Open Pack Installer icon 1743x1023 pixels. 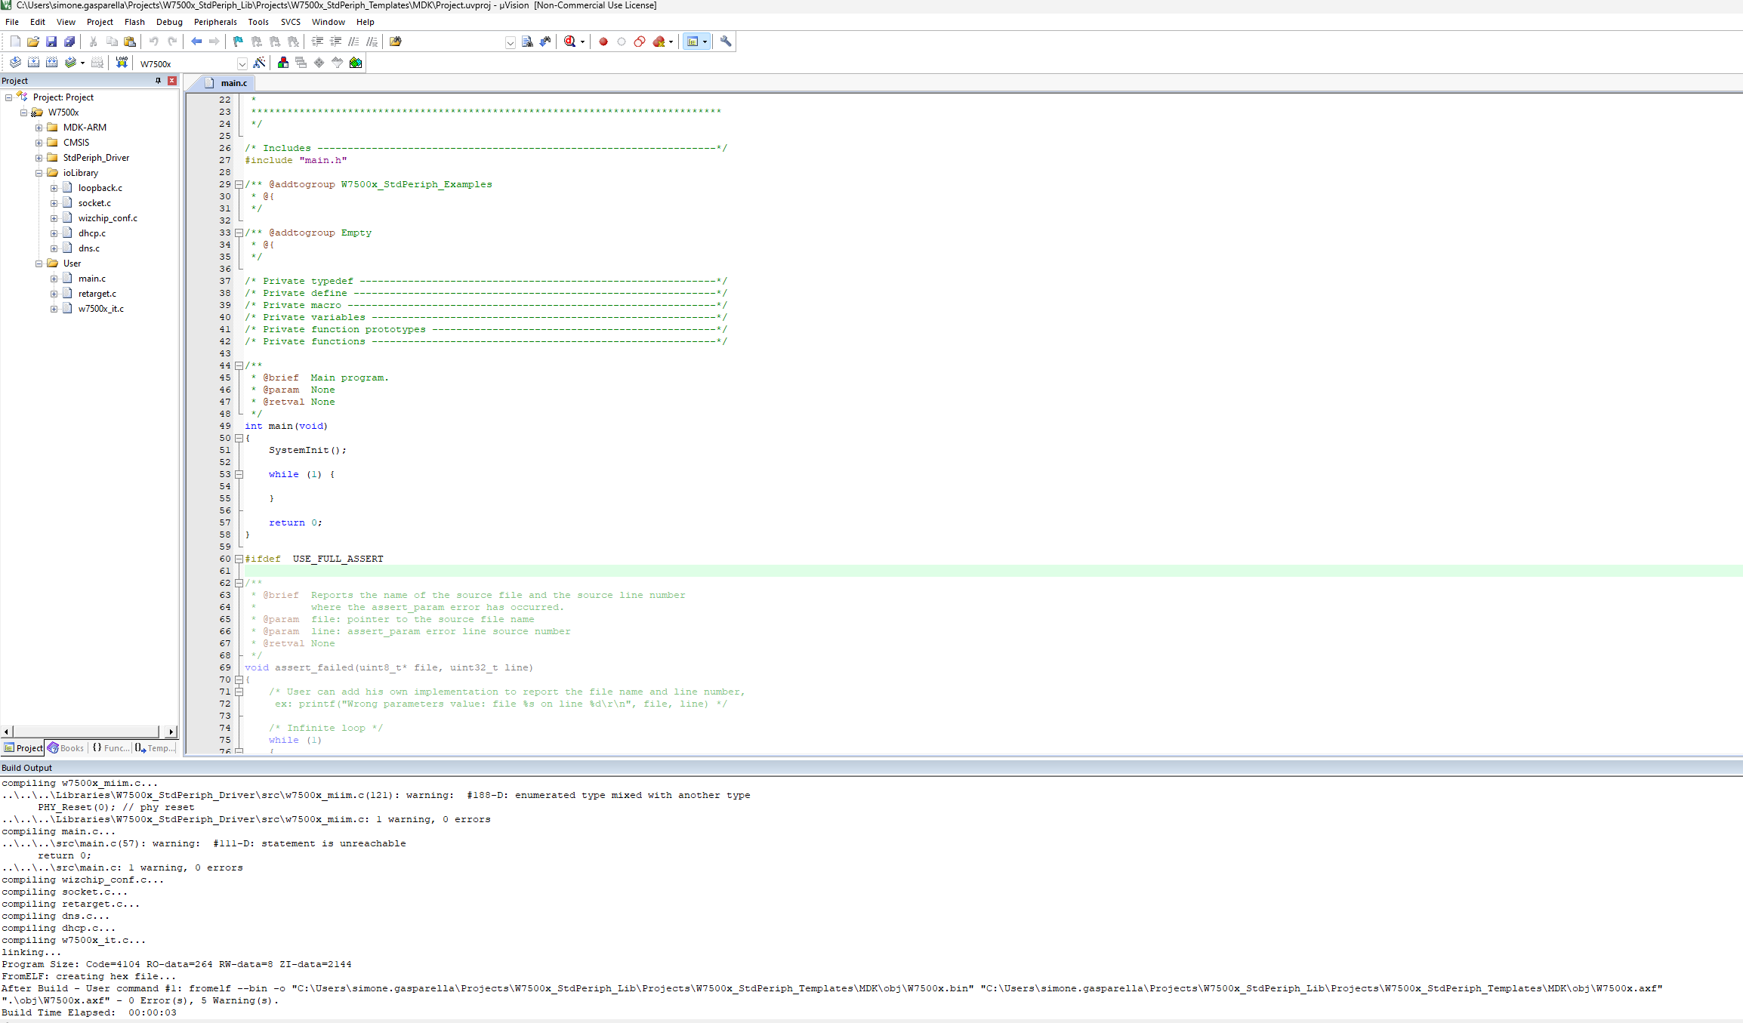(x=356, y=63)
